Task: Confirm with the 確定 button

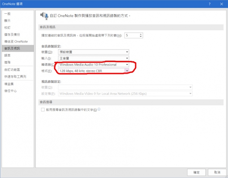Action: [196, 172]
